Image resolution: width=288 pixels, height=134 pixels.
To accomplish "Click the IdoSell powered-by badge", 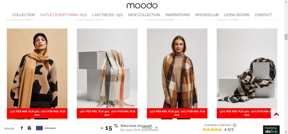I will pyautogui.click(x=271, y=129).
